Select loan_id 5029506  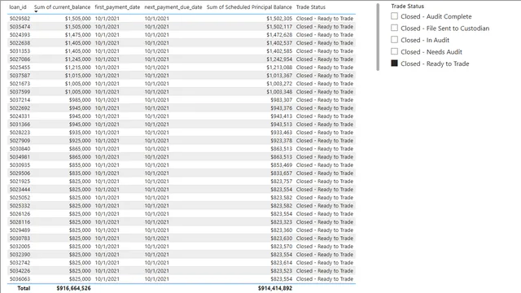coord(20,173)
